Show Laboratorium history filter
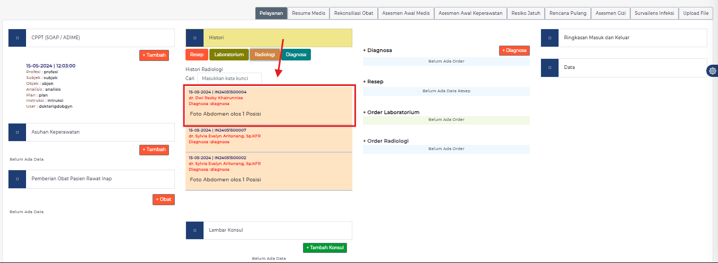Image resolution: width=718 pixels, height=263 pixels. 229,55
